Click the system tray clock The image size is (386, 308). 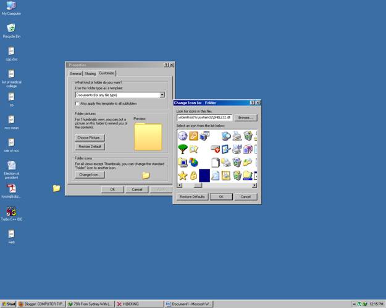[376, 304]
